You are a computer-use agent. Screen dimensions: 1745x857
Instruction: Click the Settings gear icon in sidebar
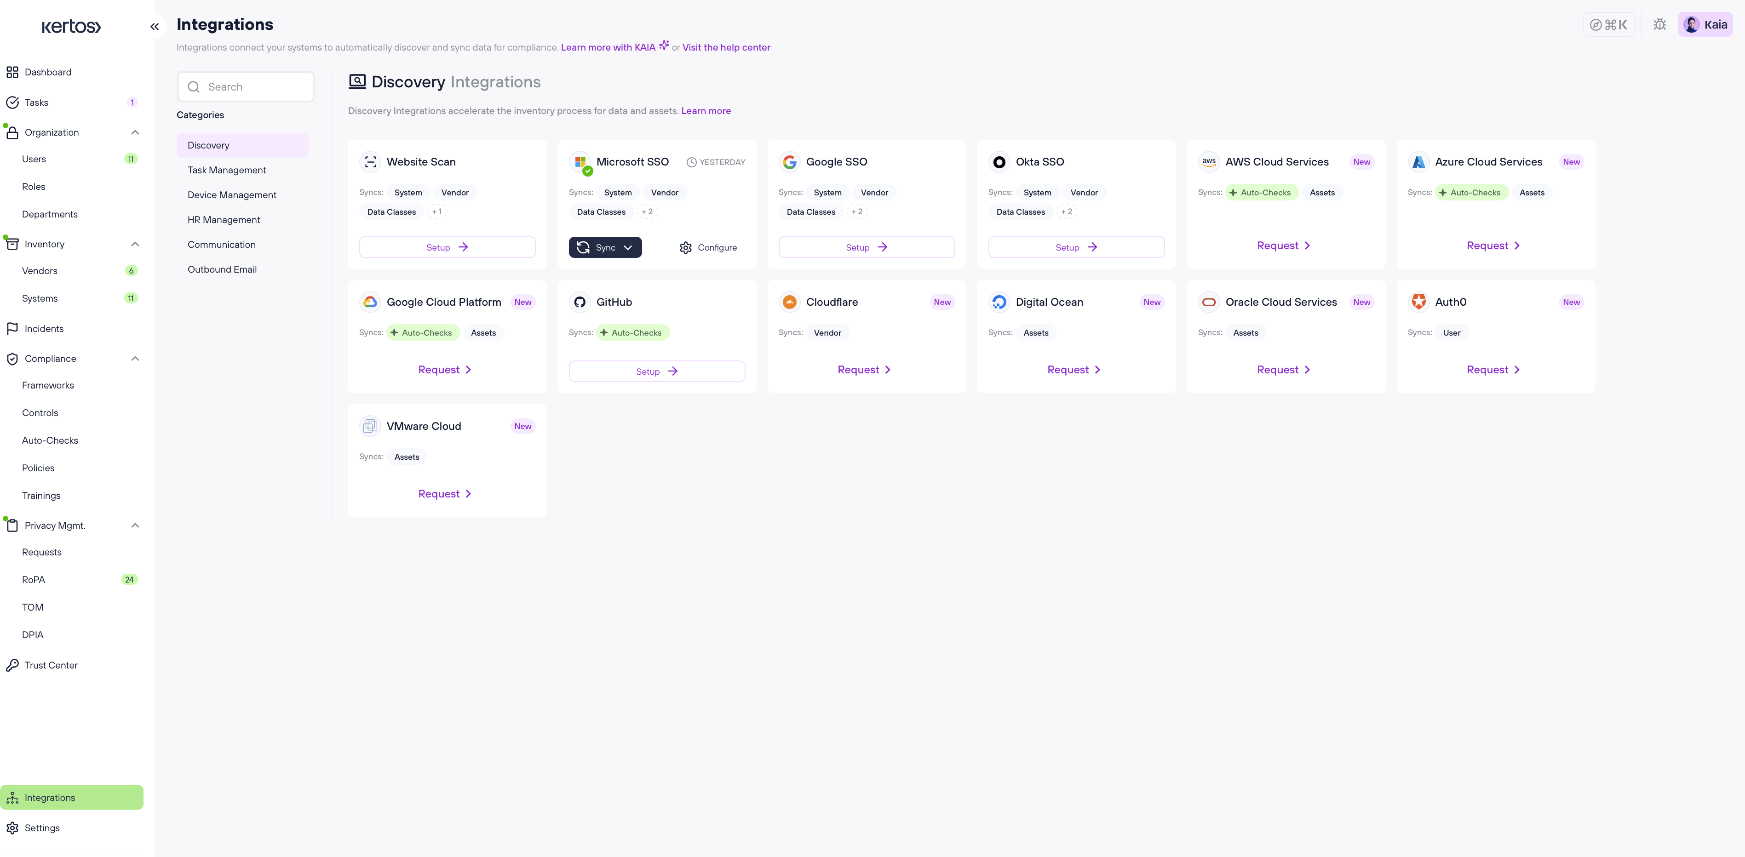12,828
